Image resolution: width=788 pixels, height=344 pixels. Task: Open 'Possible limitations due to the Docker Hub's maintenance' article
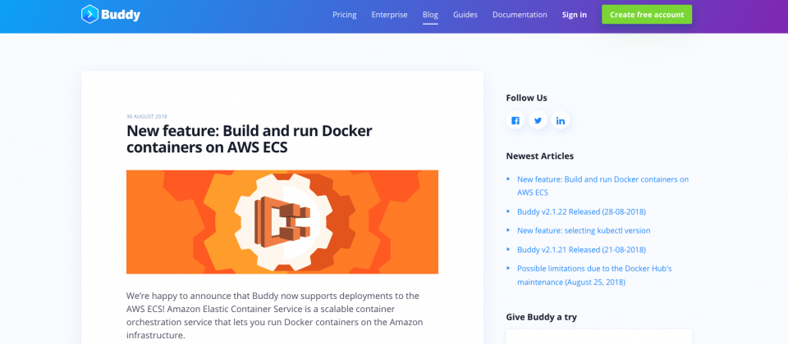click(594, 275)
